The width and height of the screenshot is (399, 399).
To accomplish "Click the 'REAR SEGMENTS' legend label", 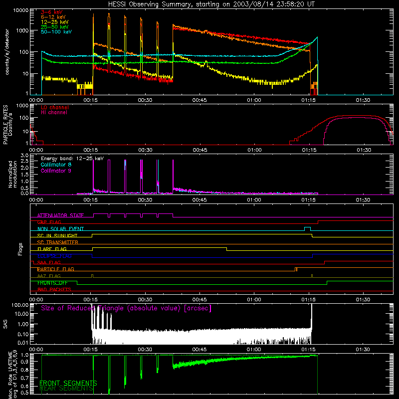I will click(x=67, y=389).
